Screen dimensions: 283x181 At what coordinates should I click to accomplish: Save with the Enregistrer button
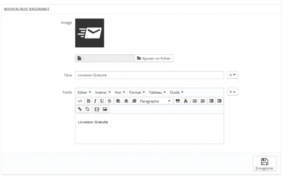tap(264, 163)
